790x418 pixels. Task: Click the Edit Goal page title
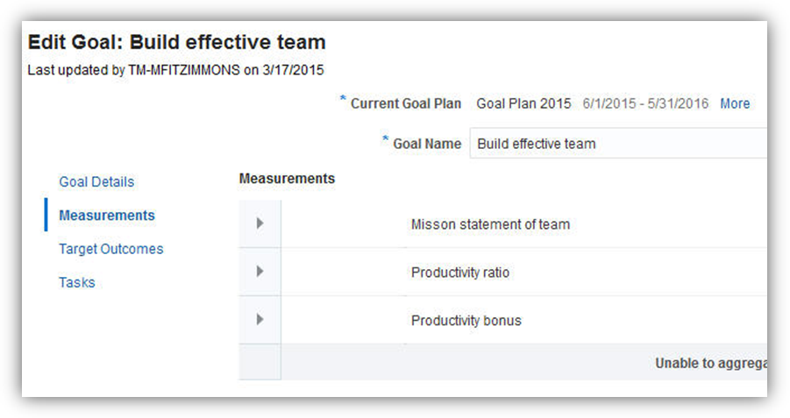176,42
